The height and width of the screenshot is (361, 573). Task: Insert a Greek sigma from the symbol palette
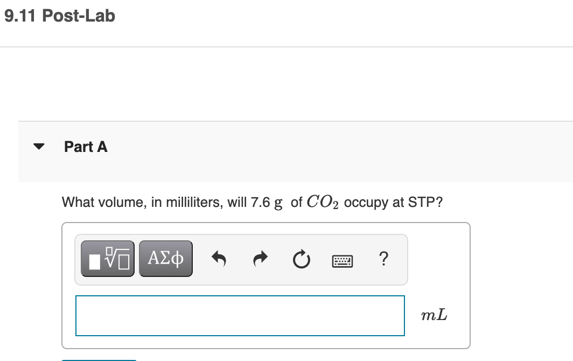165,259
